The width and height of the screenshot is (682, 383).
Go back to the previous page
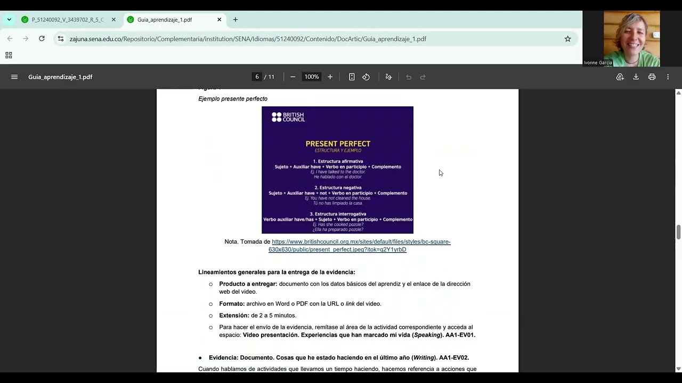pos(10,39)
